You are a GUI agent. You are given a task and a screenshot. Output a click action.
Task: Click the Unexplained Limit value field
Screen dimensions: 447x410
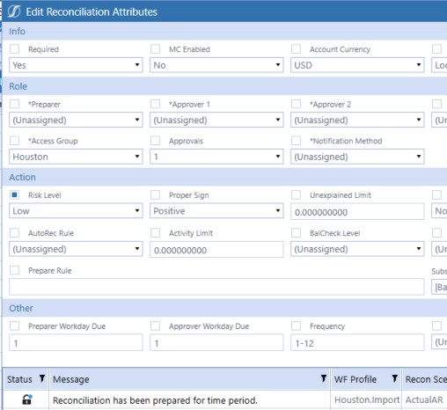(x=357, y=211)
